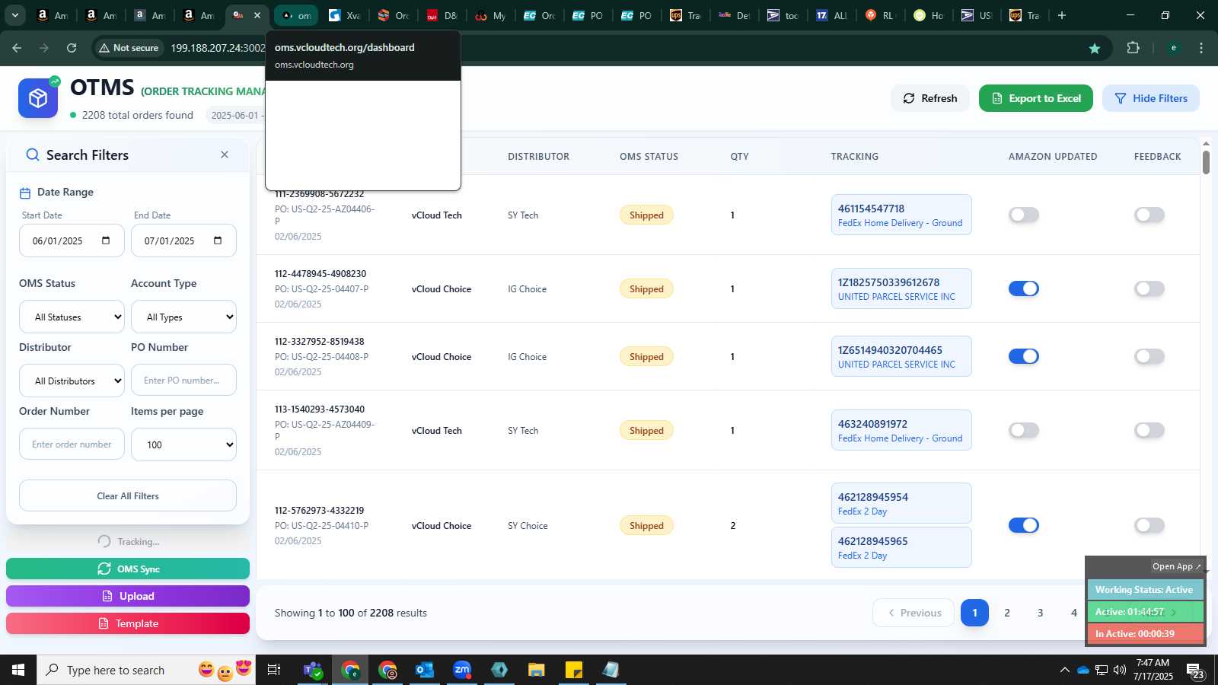Click the Windows Start button

click(x=18, y=670)
